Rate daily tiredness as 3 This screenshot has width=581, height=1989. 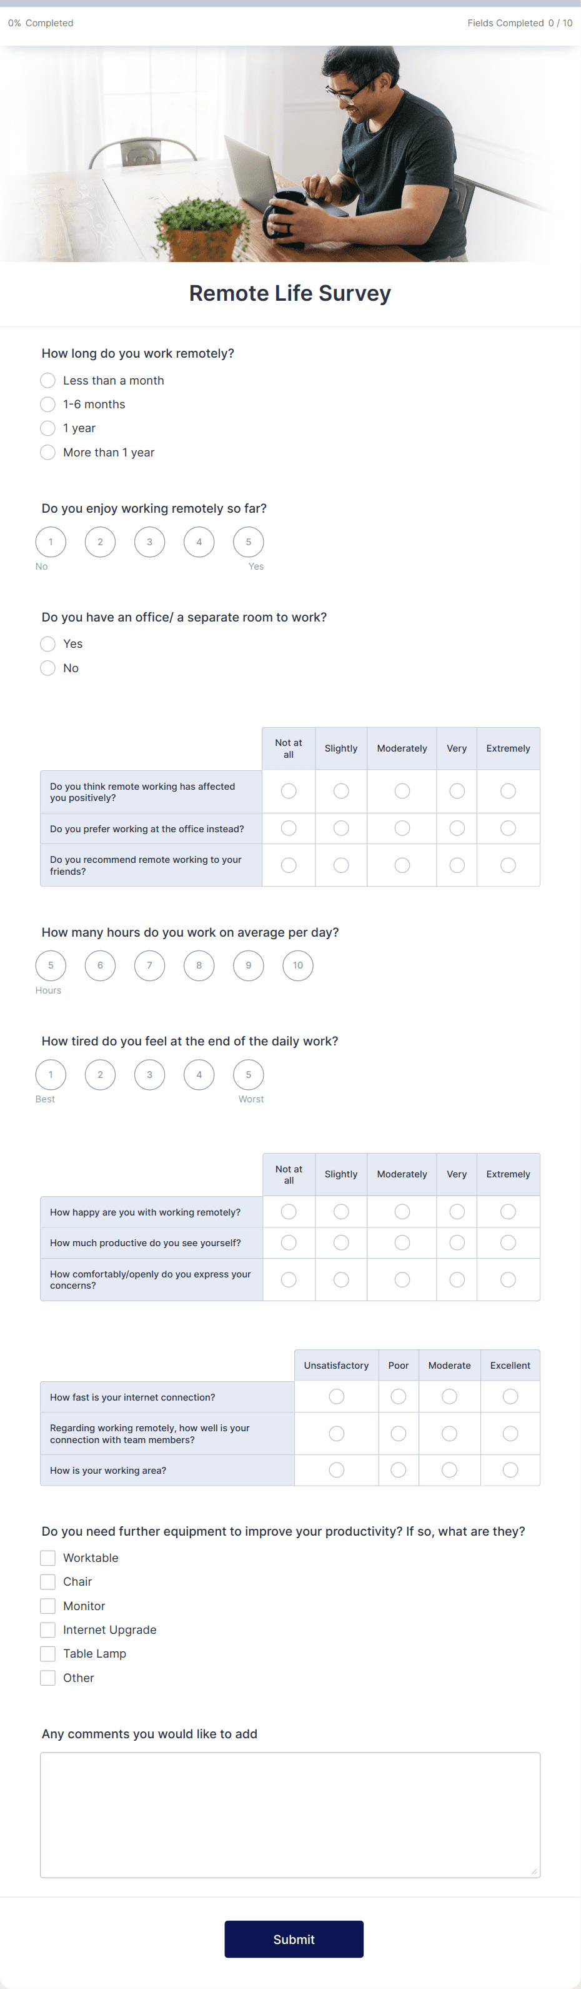point(150,1074)
